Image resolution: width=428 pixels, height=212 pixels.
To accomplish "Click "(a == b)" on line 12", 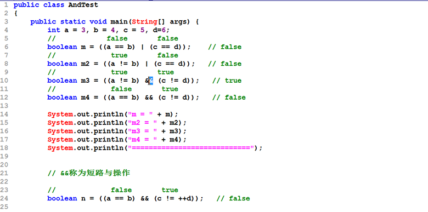I will point(123,98).
